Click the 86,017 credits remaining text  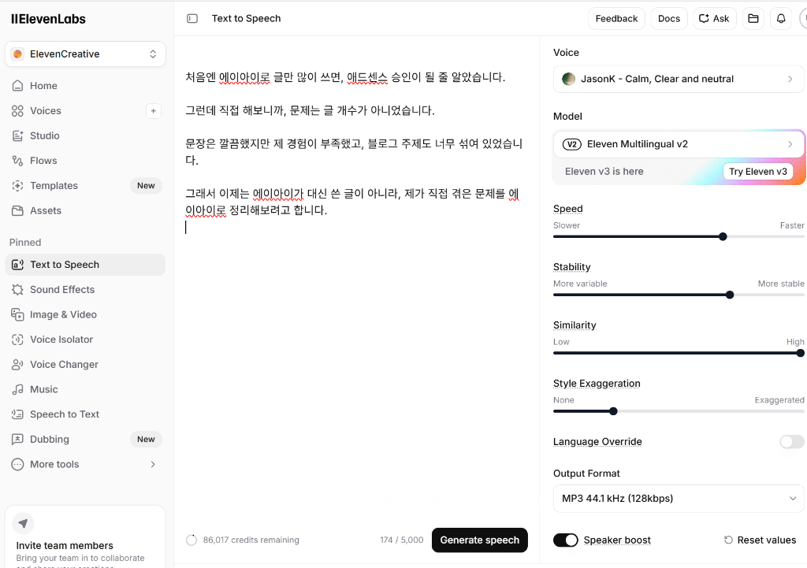click(x=251, y=540)
